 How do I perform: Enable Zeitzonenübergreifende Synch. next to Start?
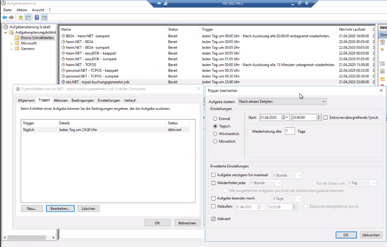pos(326,118)
